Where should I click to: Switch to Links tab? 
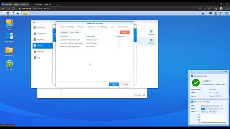coord(112,27)
